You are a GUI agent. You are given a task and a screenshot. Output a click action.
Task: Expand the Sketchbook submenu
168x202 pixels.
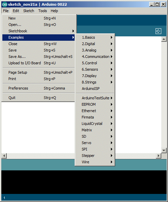click(x=38, y=31)
